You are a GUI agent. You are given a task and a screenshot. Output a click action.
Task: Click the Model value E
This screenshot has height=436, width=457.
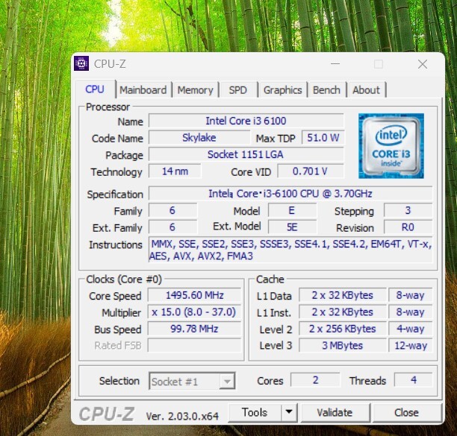point(292,210)
